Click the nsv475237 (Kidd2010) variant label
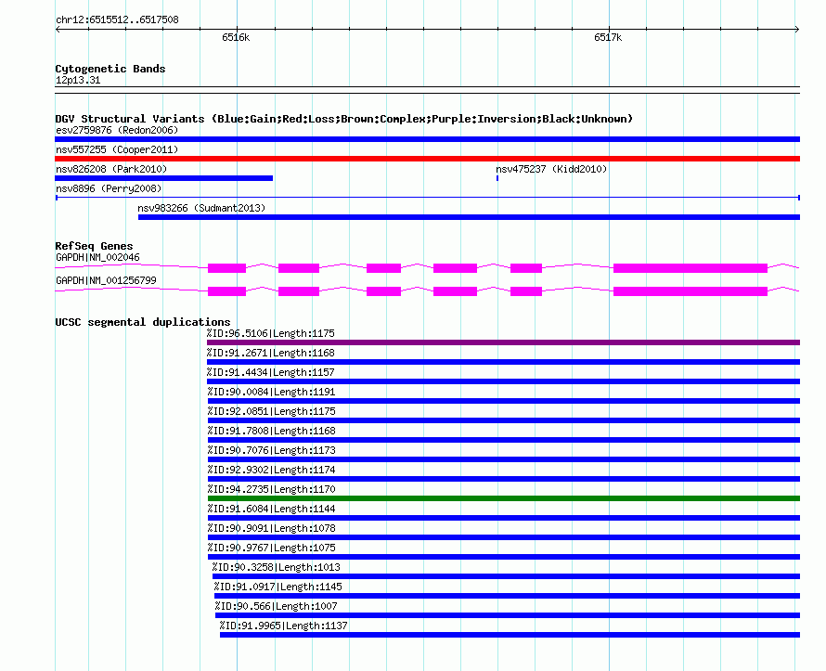The height and width of the screenshot is (671, 826). (551, 169)
